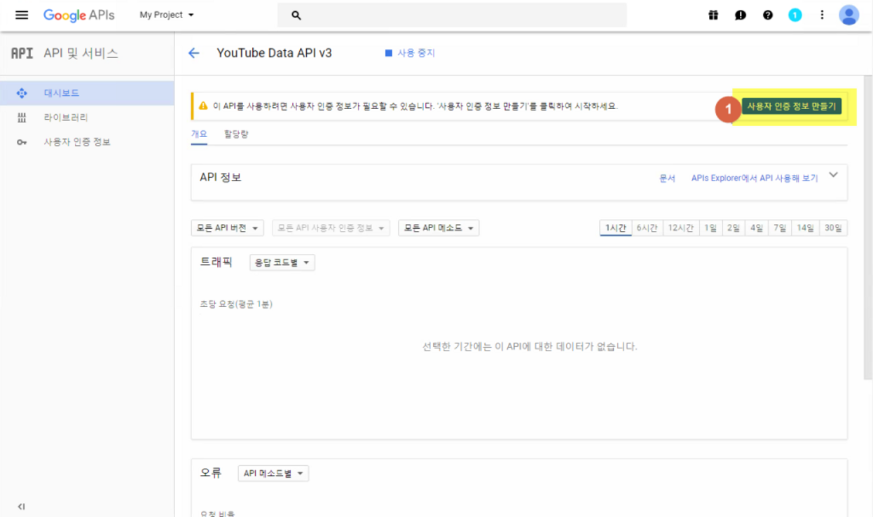This screenshot has width=873, height=517.
Task: Open My Project selector dropdown
Action: (x=167, y=15)
